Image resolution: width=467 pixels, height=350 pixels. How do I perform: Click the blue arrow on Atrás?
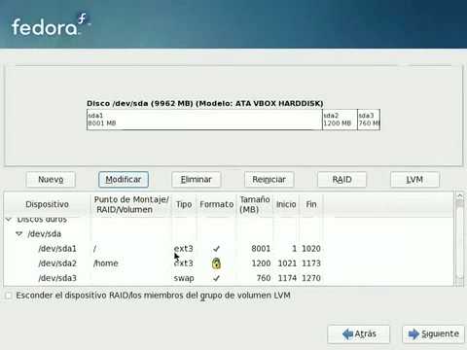pos(347,333)
